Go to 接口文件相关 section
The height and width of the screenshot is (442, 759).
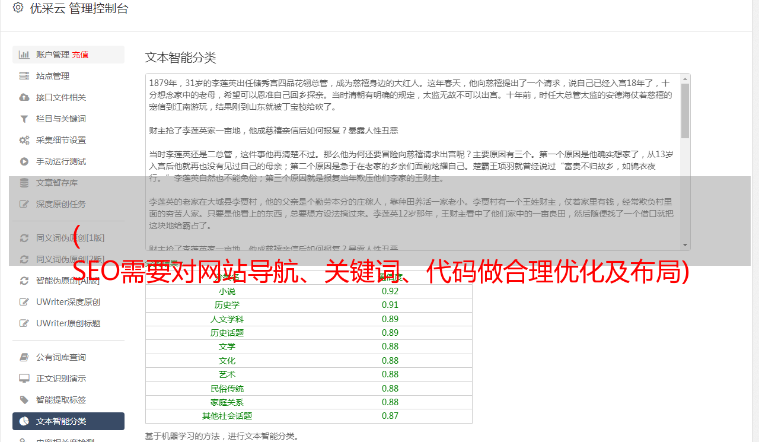tap(68, 97)
